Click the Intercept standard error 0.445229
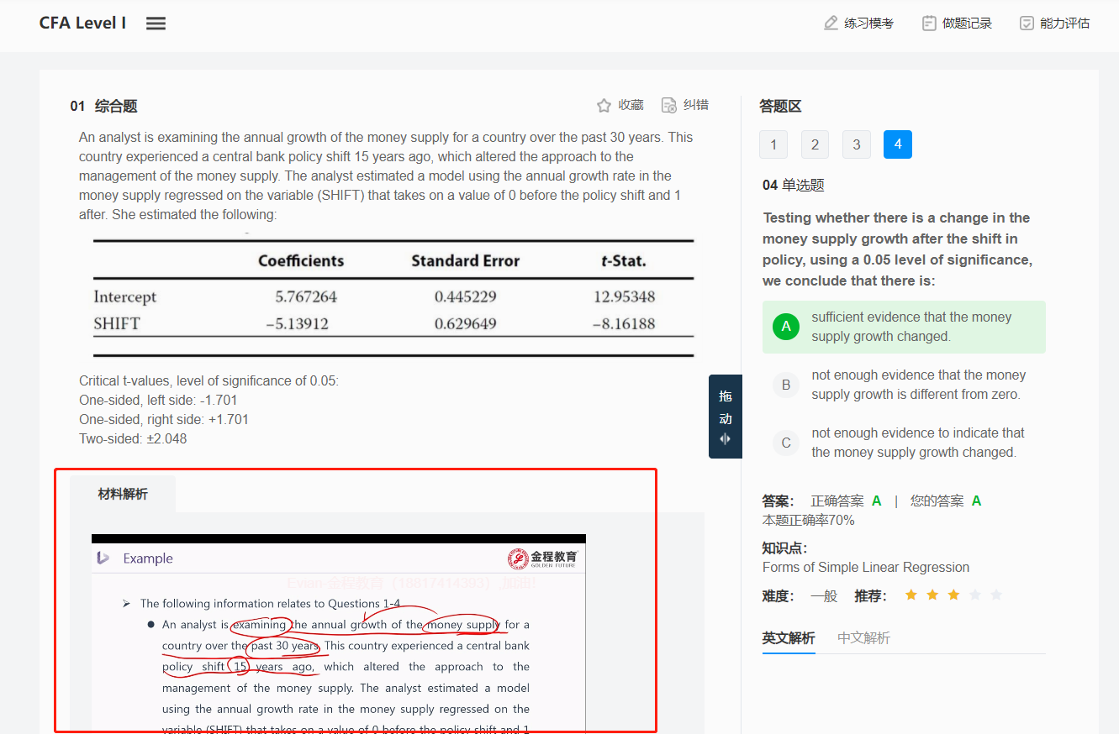Image resolution: width=1119 pixels, height=734 pixels. coord(465,296)
